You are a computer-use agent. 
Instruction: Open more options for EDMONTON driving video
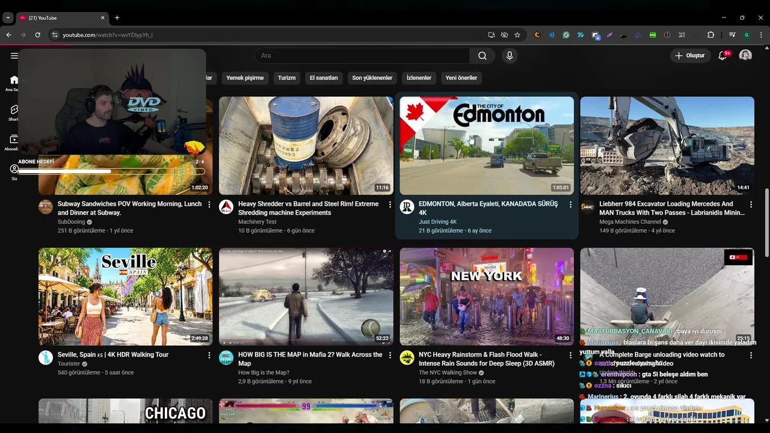[x=570, y=204]
